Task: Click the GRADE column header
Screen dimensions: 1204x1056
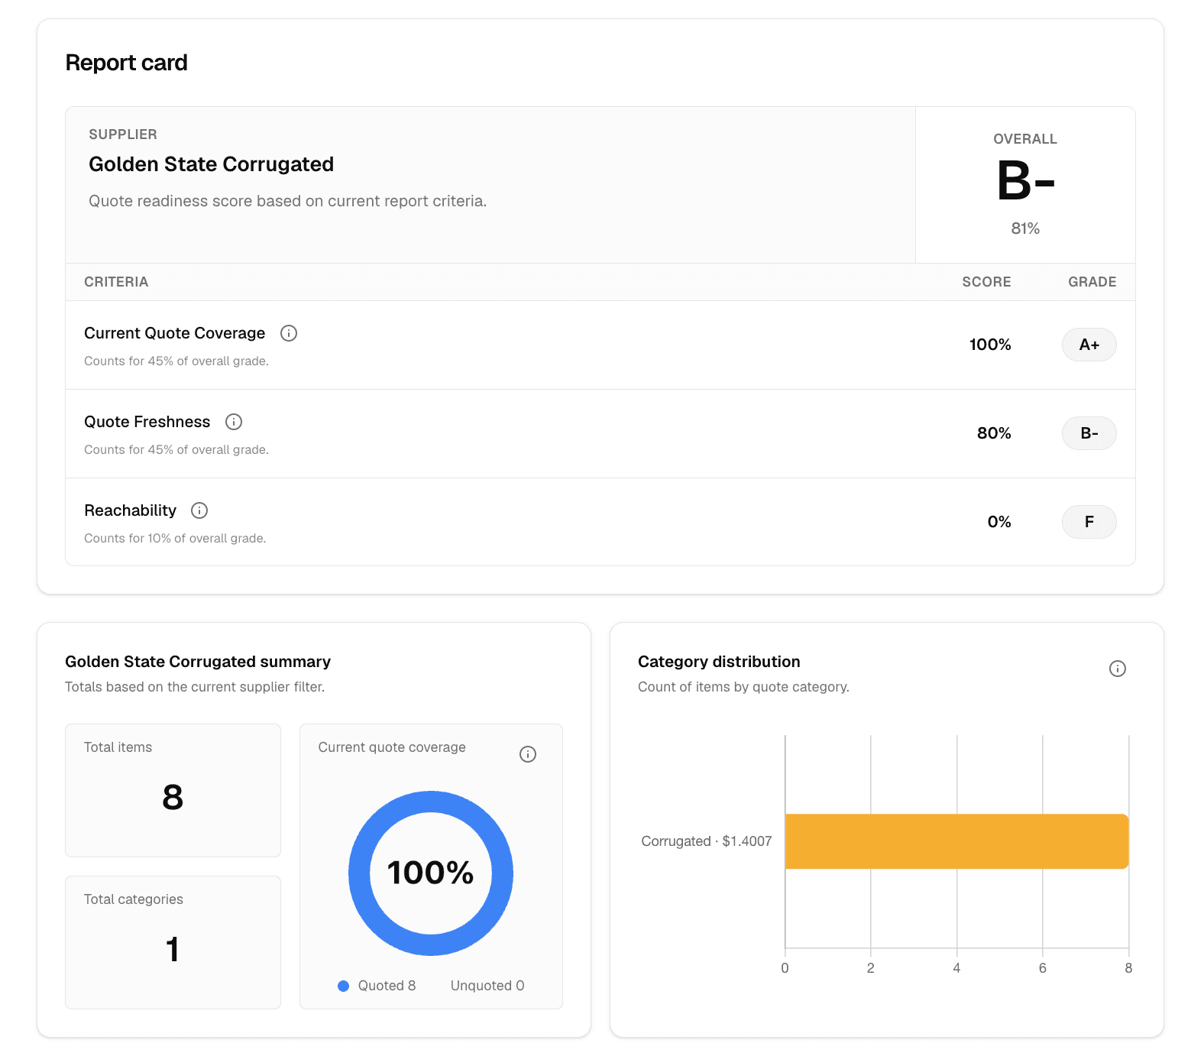Action: (1092, 282)
